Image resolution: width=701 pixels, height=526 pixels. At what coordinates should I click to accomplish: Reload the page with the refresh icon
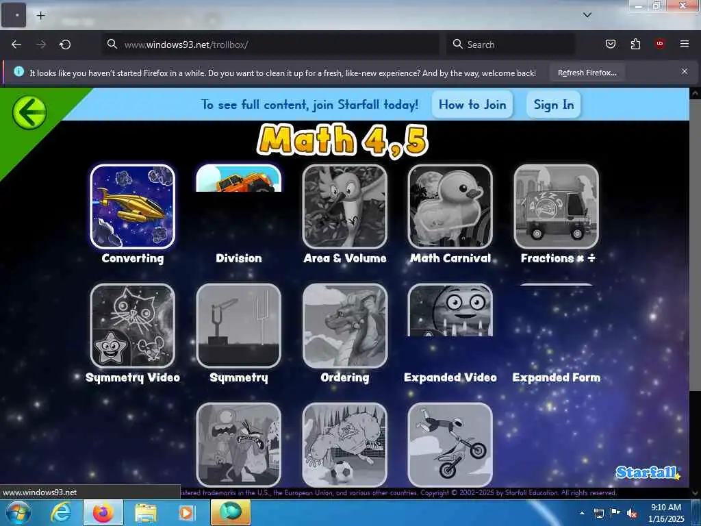click(x=65, y=45)
